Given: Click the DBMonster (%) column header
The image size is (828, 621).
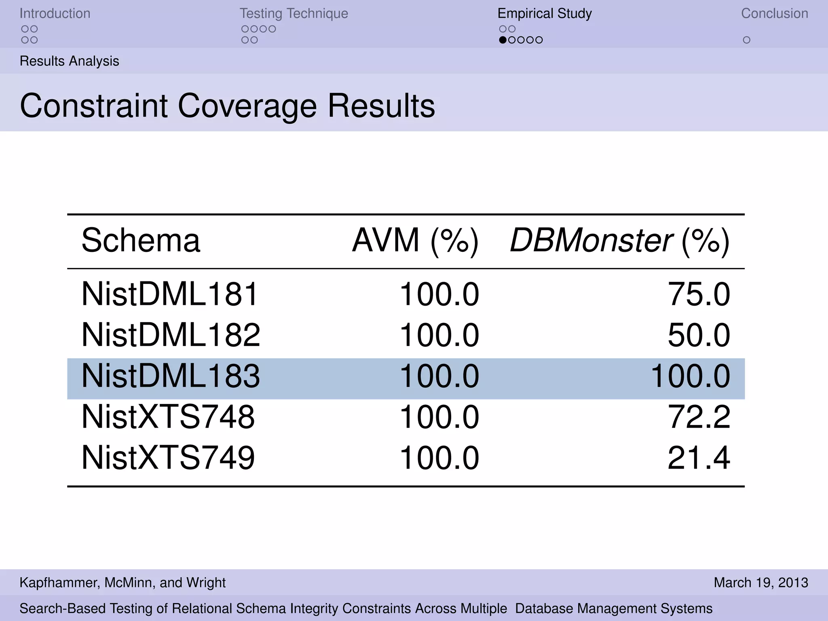Looking at the screenshot, I should click(620, 241).
